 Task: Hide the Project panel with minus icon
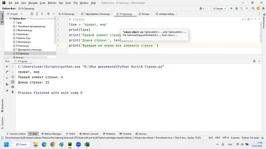coord(54,14)
